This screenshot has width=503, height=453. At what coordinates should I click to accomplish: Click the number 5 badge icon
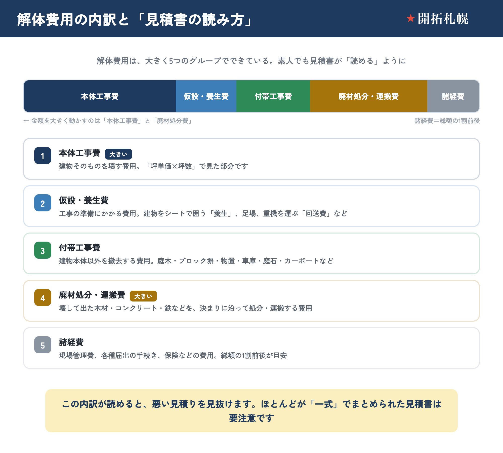click(x=43, y=345)
